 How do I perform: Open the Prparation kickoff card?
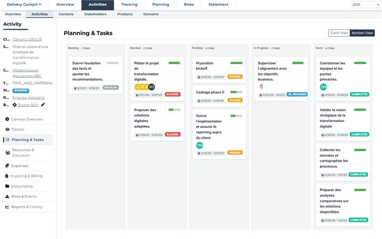point(219,70)
